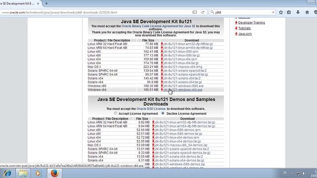This screenshot has height=178, width=317.
Task: Download jdk-8u121-linux-i586-demos.rpm
Action: pos(178,130)
